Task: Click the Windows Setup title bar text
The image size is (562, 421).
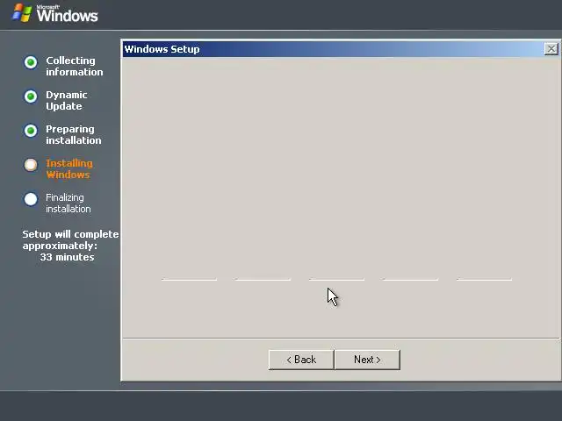Action: (162, 49)
